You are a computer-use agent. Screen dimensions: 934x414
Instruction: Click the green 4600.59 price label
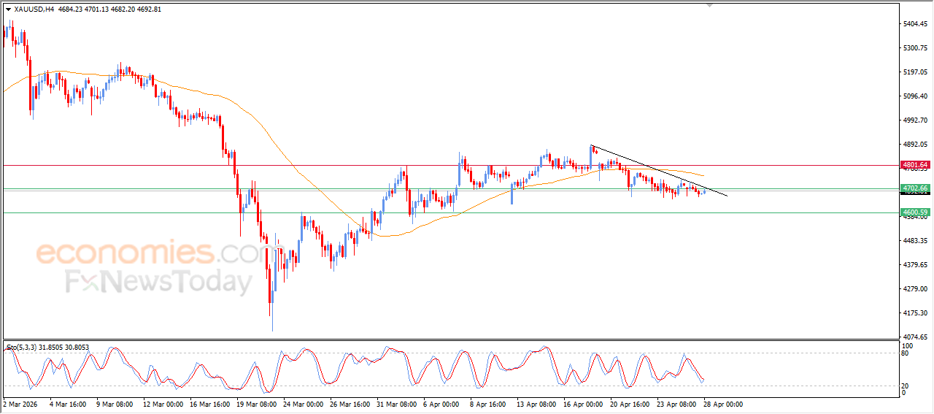(x=914, y=212)
